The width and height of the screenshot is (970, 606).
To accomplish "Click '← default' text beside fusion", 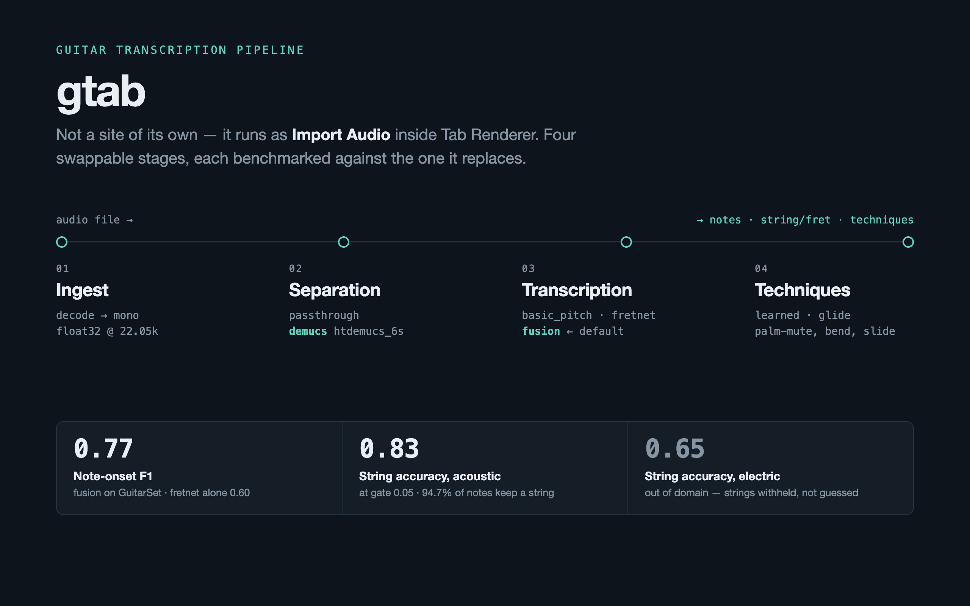I will click(x=595, y=331).
